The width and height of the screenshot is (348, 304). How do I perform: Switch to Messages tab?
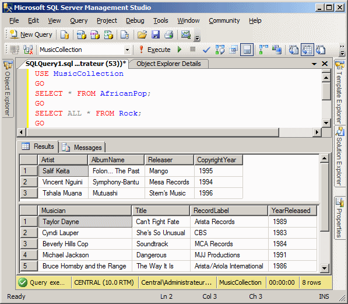tap(82, 148)
